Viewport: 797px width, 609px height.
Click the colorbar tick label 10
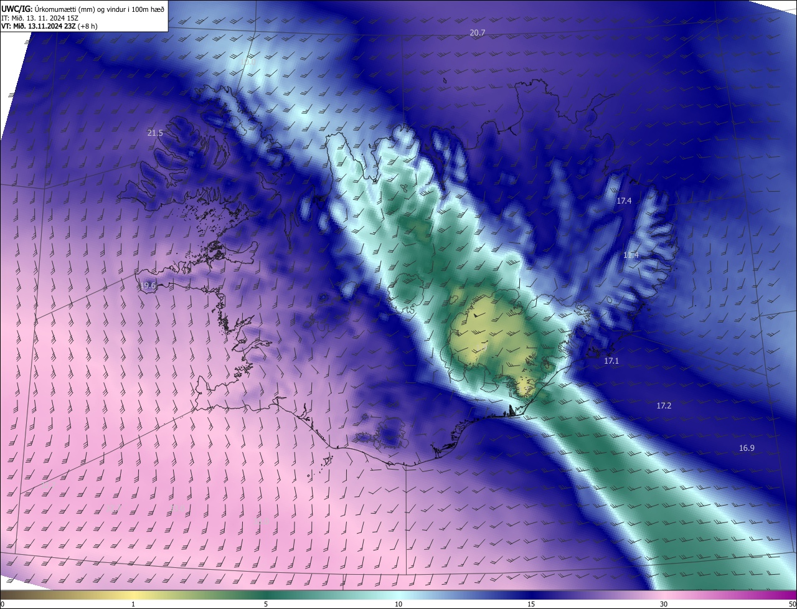(x=398, y=605)
